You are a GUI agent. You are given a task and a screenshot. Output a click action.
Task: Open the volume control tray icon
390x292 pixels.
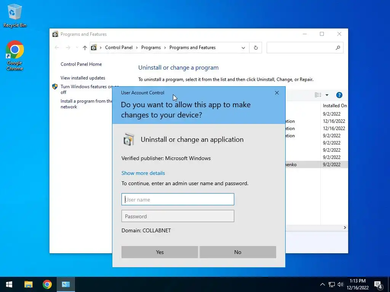pyautogui.click(x=340, y=284)
